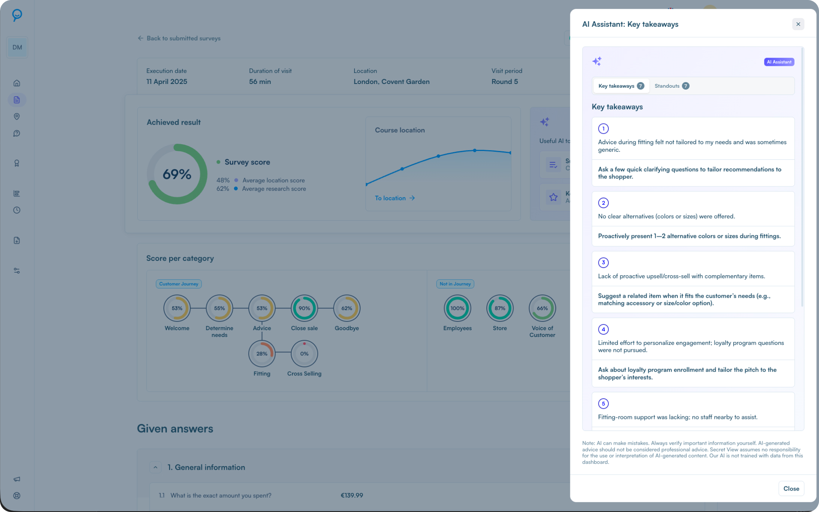This screenshot has width=819, height=512.
Task: Go back to submitted surveys
Action: (179, 38)
